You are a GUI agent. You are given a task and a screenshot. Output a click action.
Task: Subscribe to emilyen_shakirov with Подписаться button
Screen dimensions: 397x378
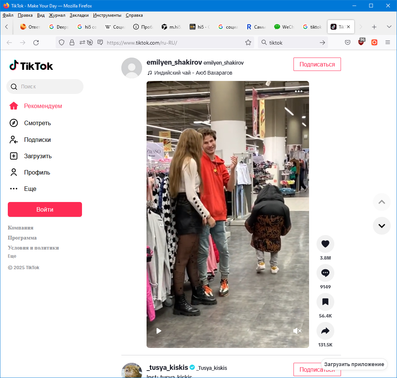317,64
